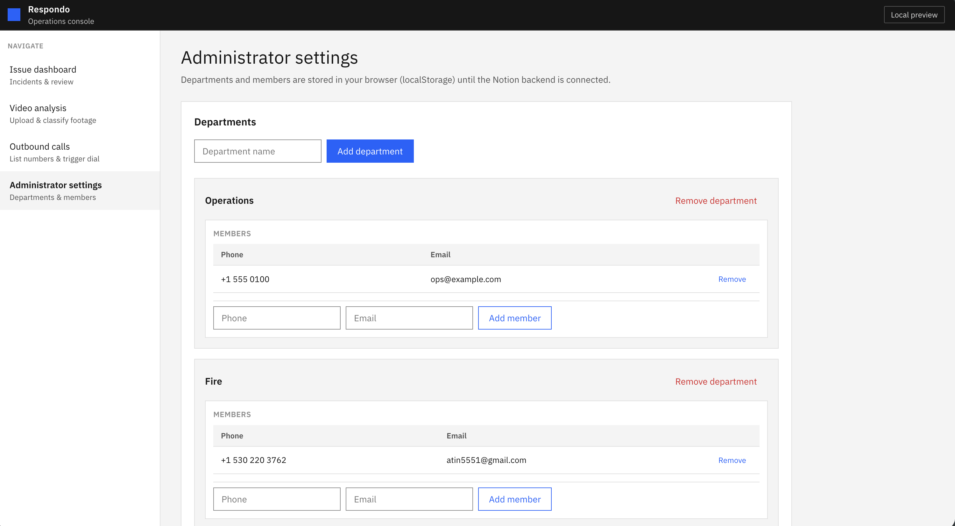Add member to Operations department
The image size is (955, 526).
(x=514, y=318)
